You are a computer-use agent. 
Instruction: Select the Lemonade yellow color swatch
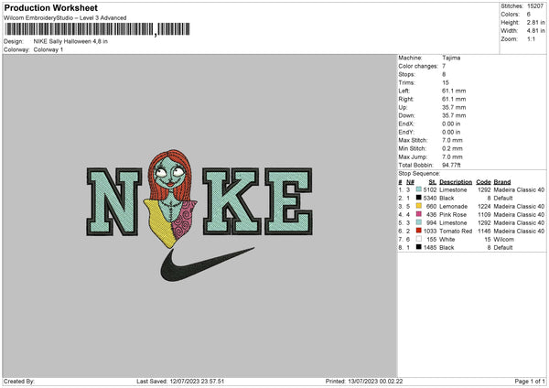[x=419, y=206]
